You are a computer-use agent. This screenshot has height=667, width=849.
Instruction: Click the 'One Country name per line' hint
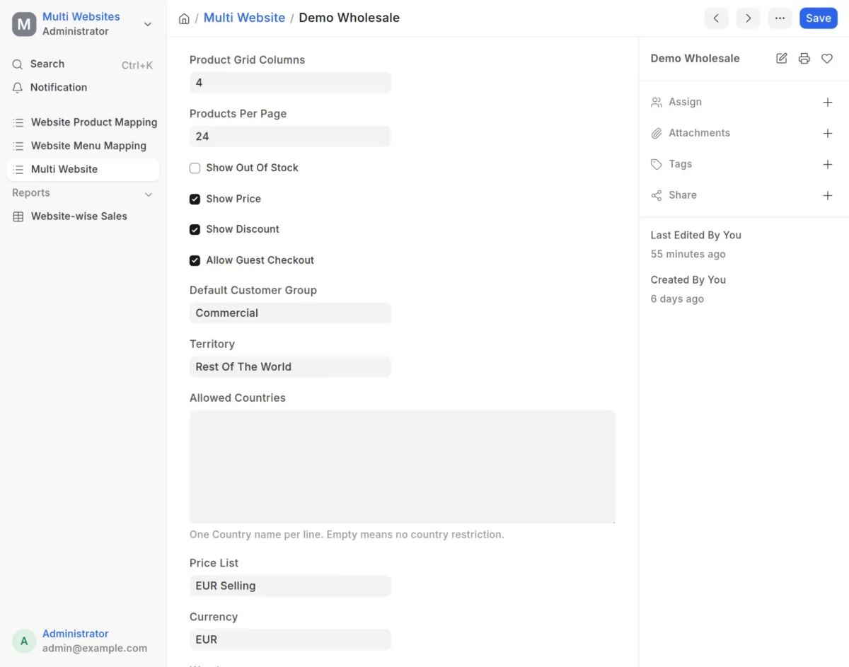click(x=347, y=535)
